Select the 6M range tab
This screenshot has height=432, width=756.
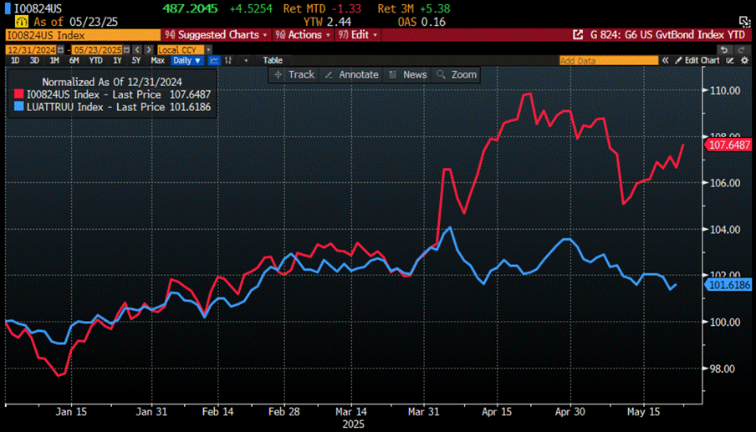74,60
